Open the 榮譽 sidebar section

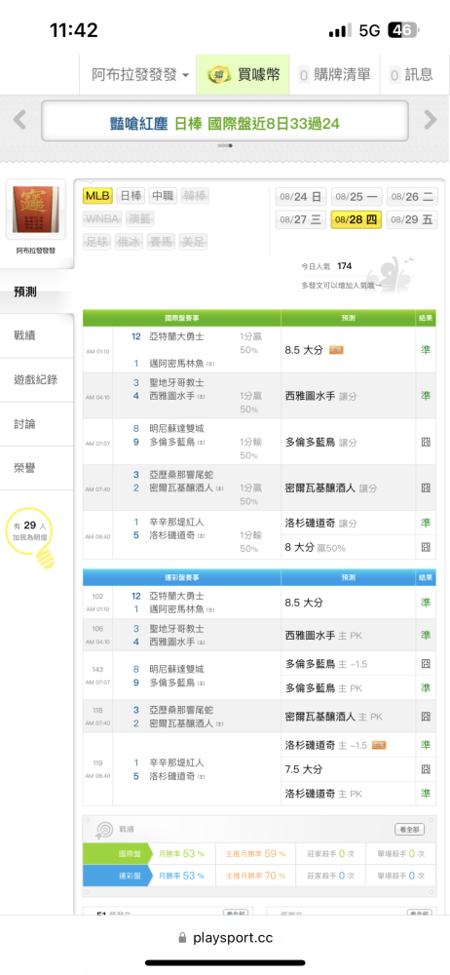[37, 468]
